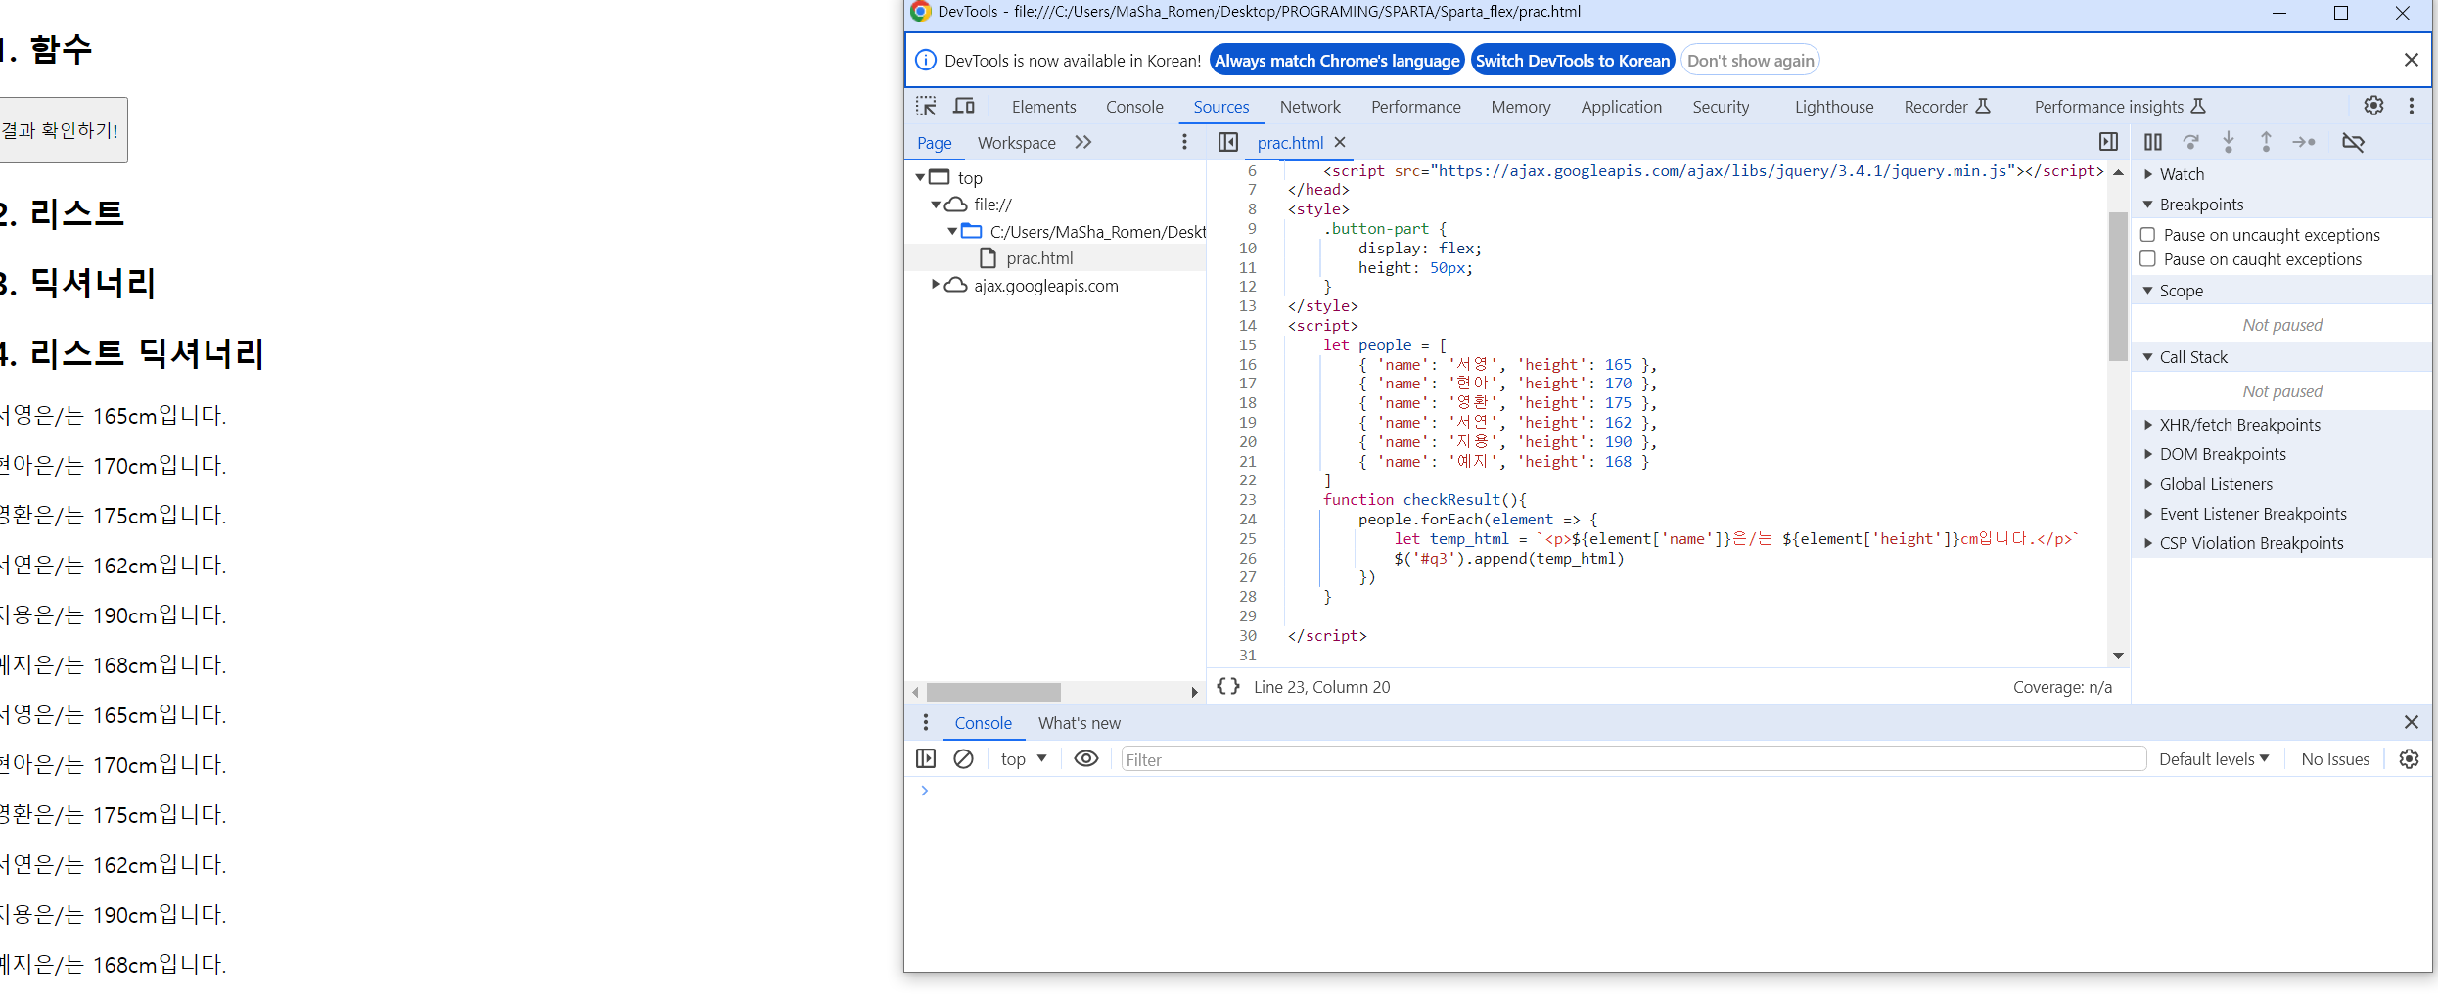Hide the navigator sidebar pane

coord(1228,142)
